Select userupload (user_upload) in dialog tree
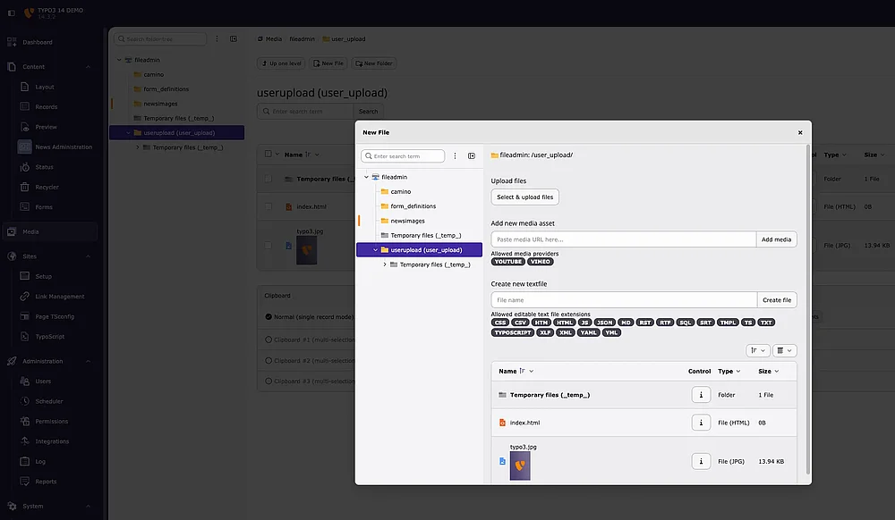 (x=420, y=250)
